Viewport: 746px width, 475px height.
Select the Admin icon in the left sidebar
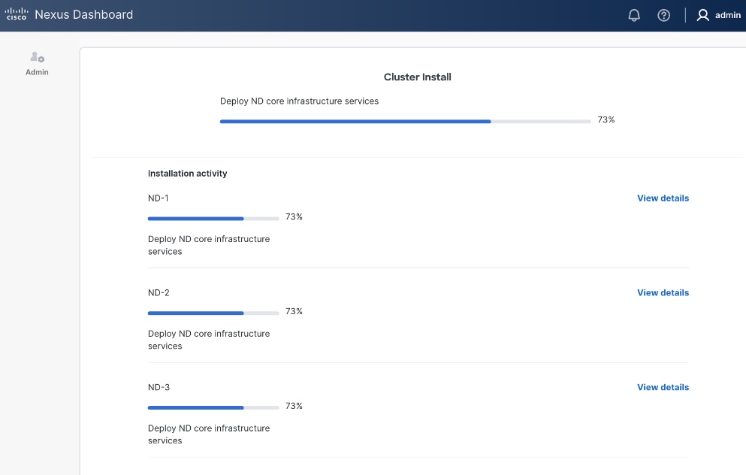click(36, 60)
